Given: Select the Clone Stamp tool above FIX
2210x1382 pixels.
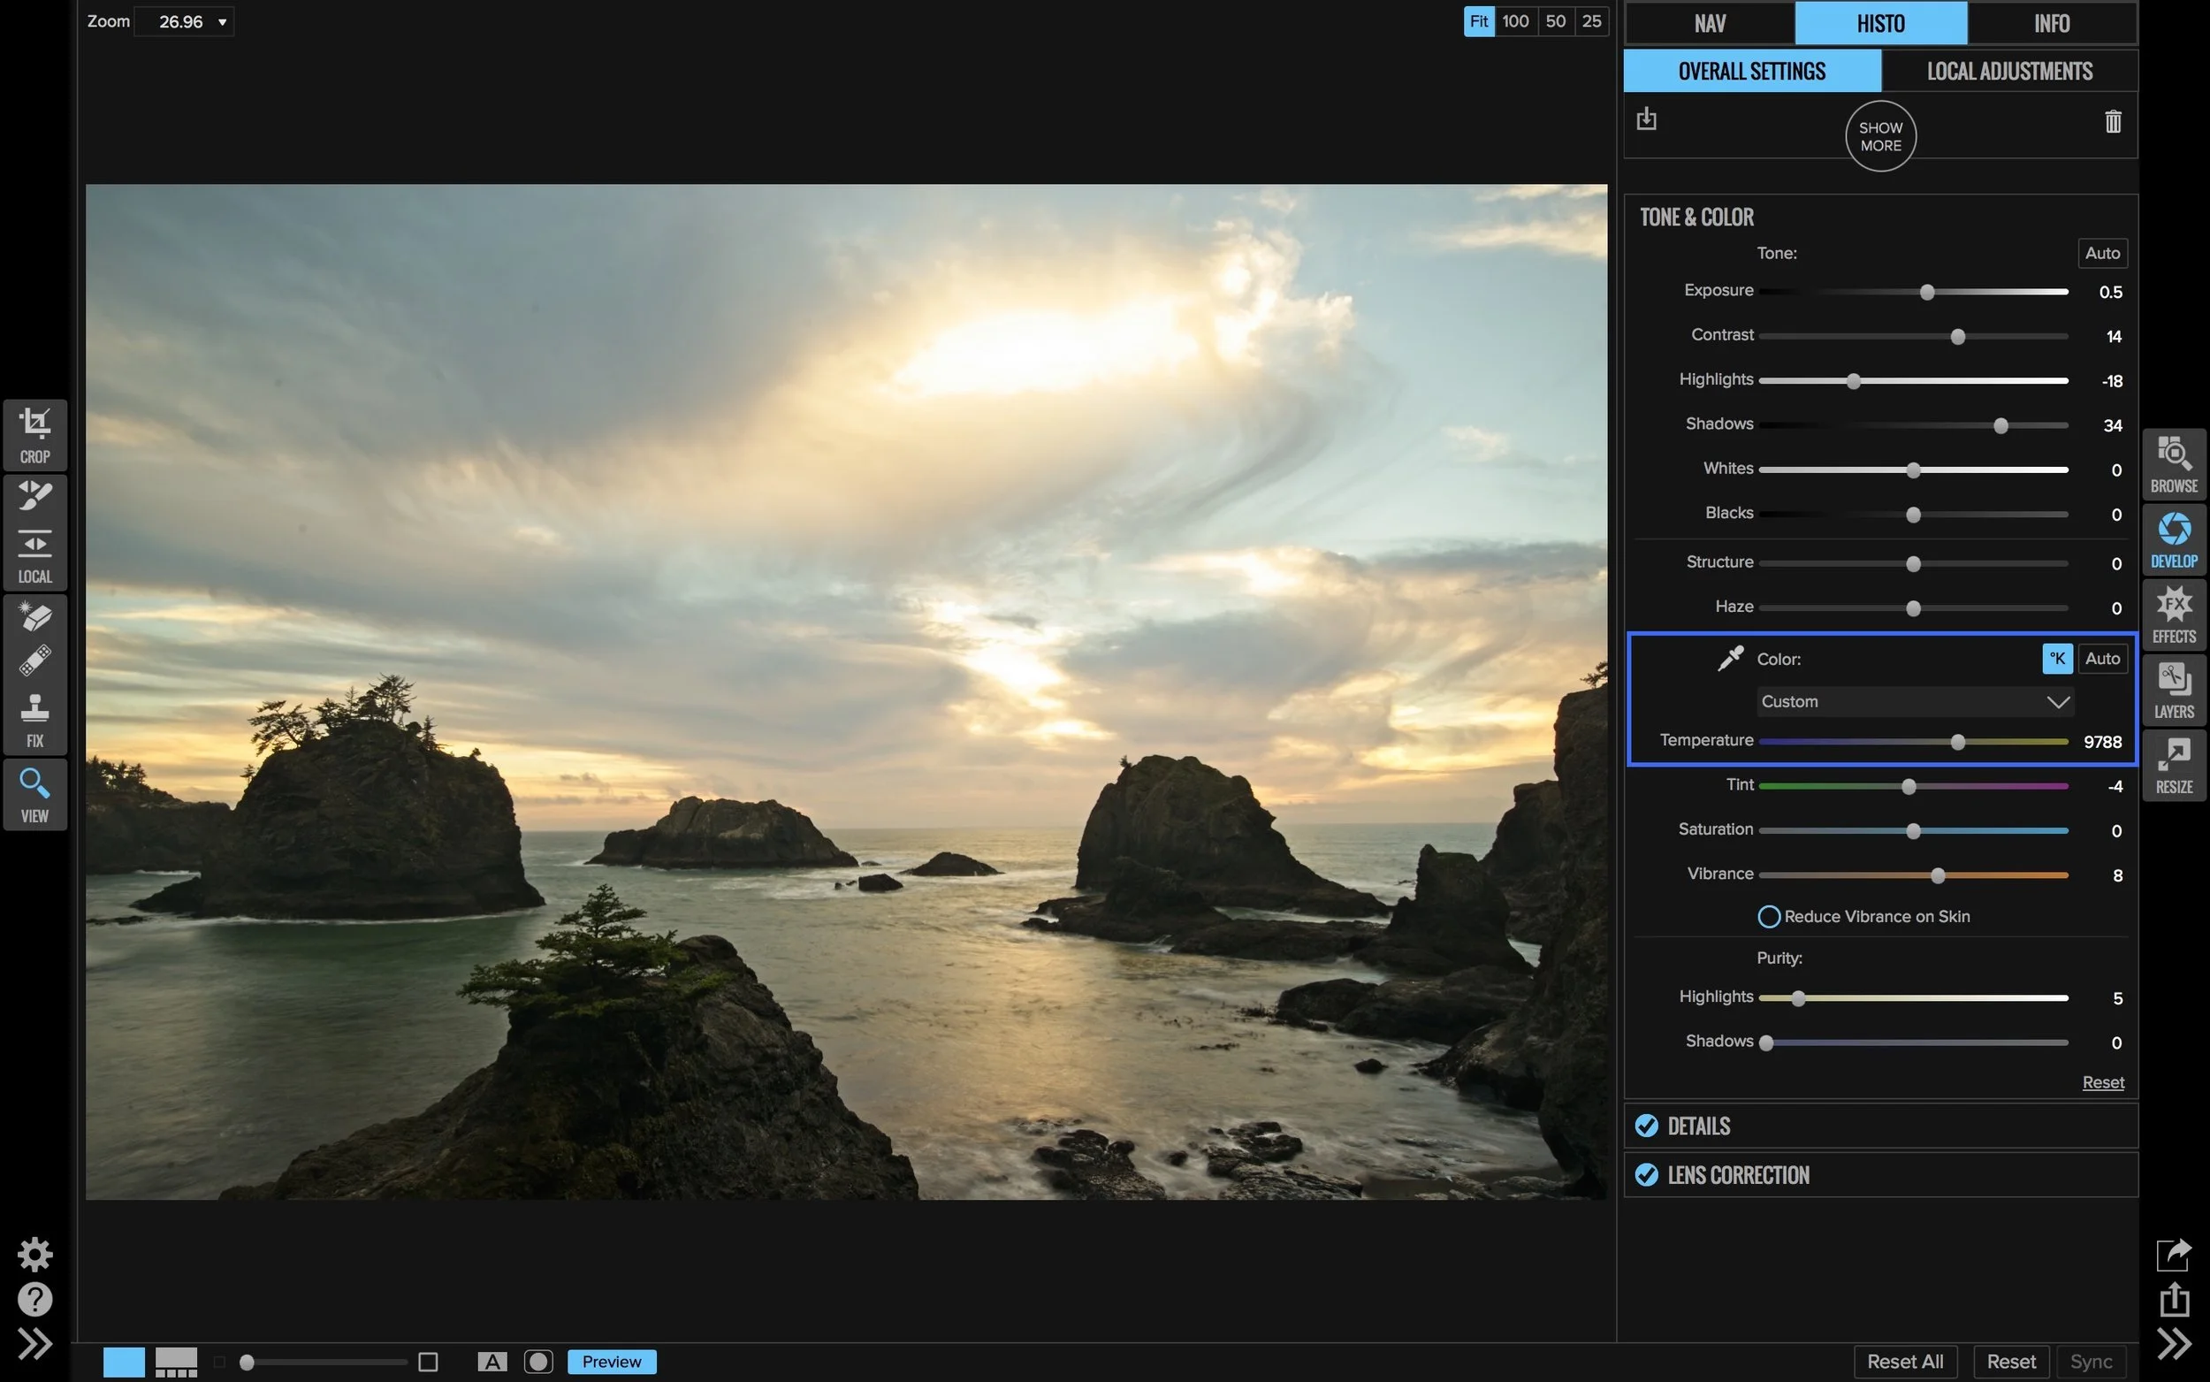Looking at the screenshot, I should click(34, 706).
